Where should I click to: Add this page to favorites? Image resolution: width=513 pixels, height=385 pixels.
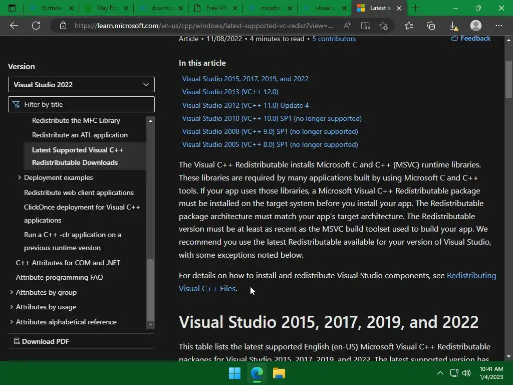(x=383, y=26)
